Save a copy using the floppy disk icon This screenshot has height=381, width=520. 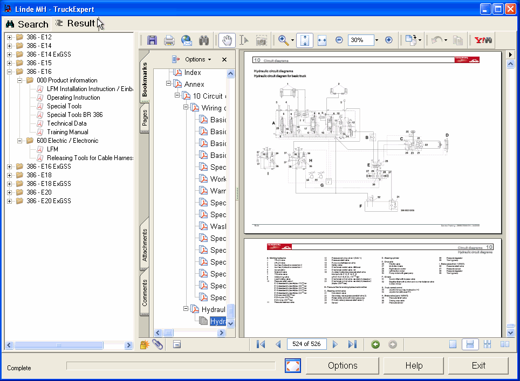(x=152, y=40)
